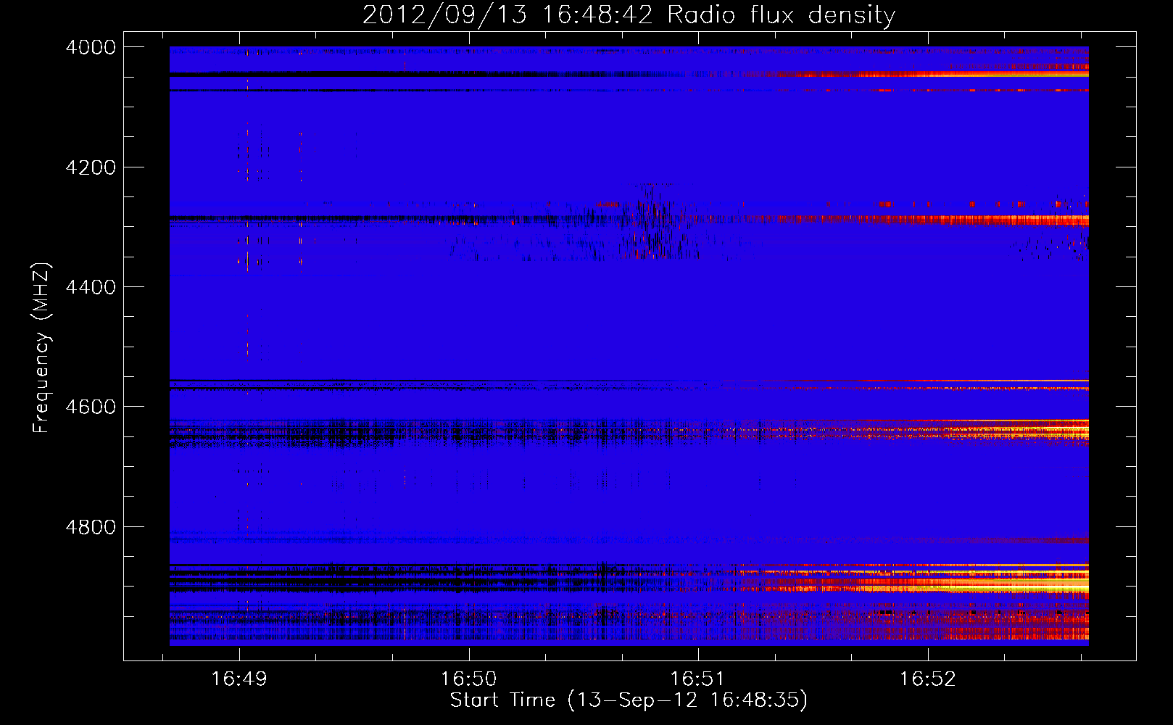
Task: Select the 'Start Time (13-Sep-12 16:48:35)' label
Action: pyautogui.click(x=629, y=700)
